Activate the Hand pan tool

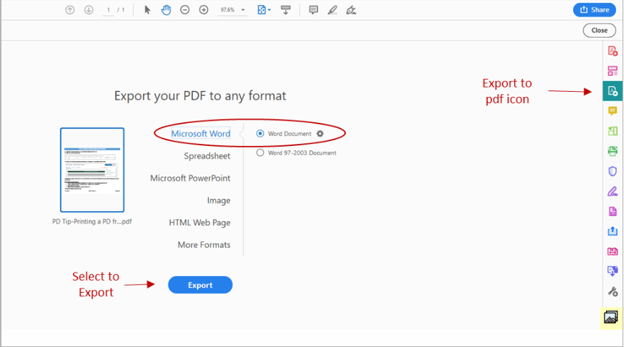[166, 10]
